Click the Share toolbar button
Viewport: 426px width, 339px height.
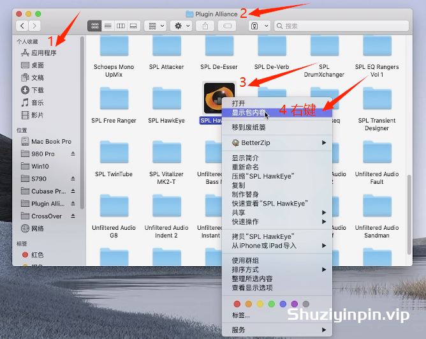[205, 26]
